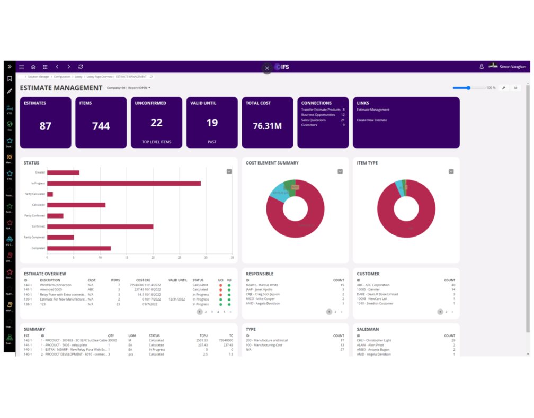The height and width of the screenshot is (418, 534).
Task: Open the Lobby Page Overview breadcrumb
Action: coord(100,76)
